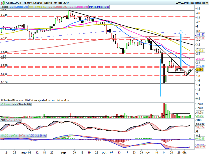This screenshot has width=209, height=155.
Task: Click the yellow 2,090 current price tag
Action: (199, 70)
